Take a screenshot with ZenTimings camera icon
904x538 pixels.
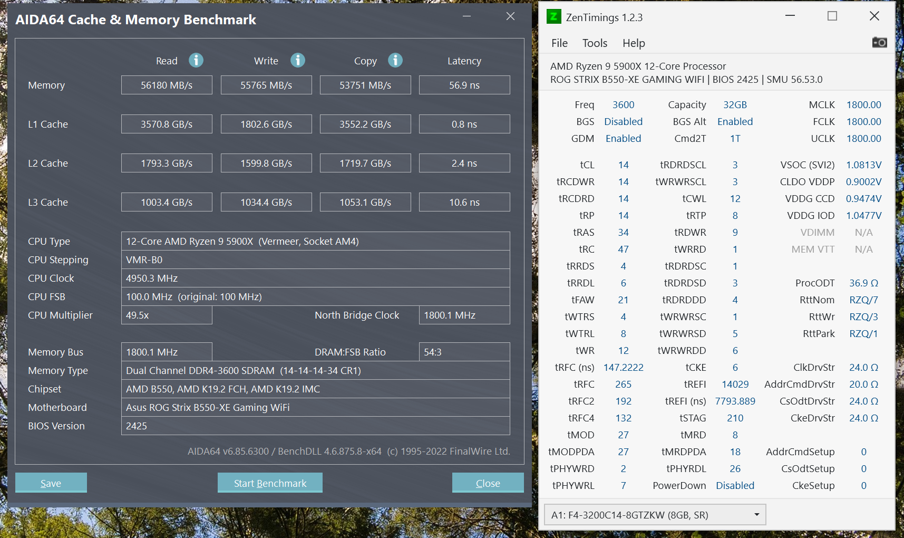879,42
